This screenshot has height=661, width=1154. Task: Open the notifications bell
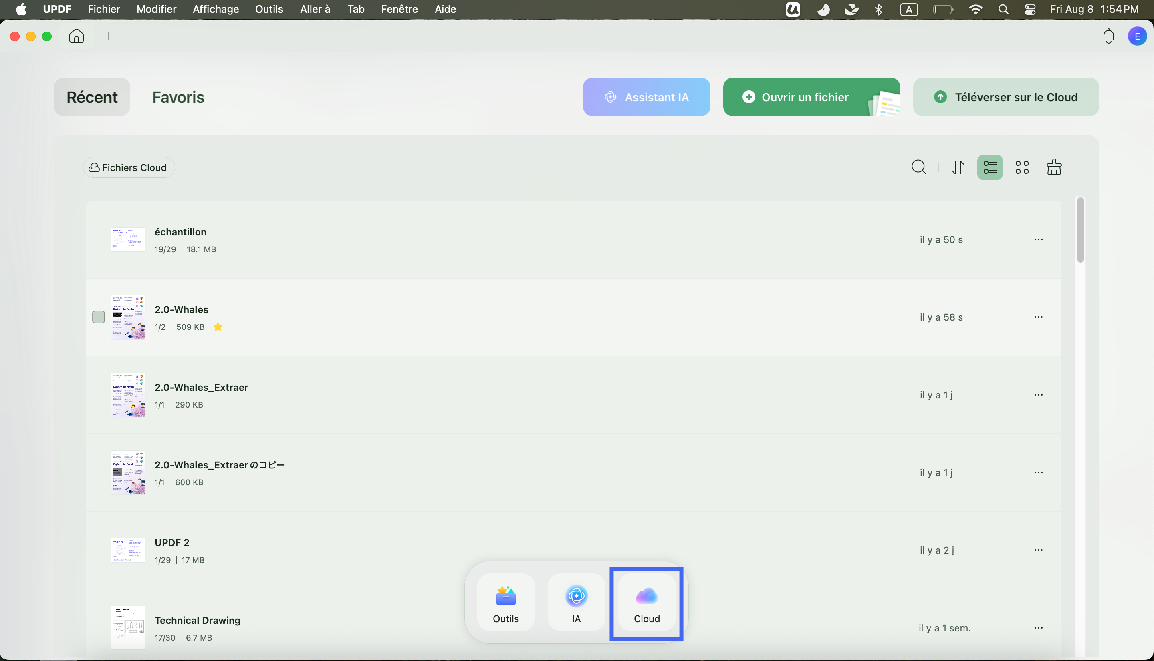pos(1109,36)
